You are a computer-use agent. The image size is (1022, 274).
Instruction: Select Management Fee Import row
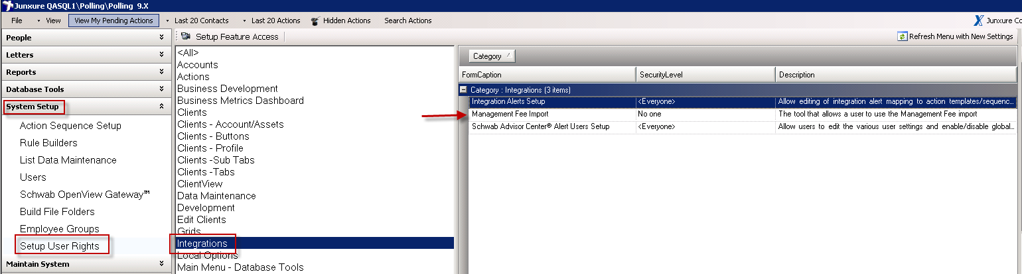coord(742,114)
